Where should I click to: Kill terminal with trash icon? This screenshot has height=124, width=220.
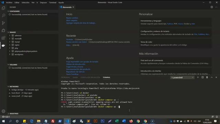click(207, 77)
